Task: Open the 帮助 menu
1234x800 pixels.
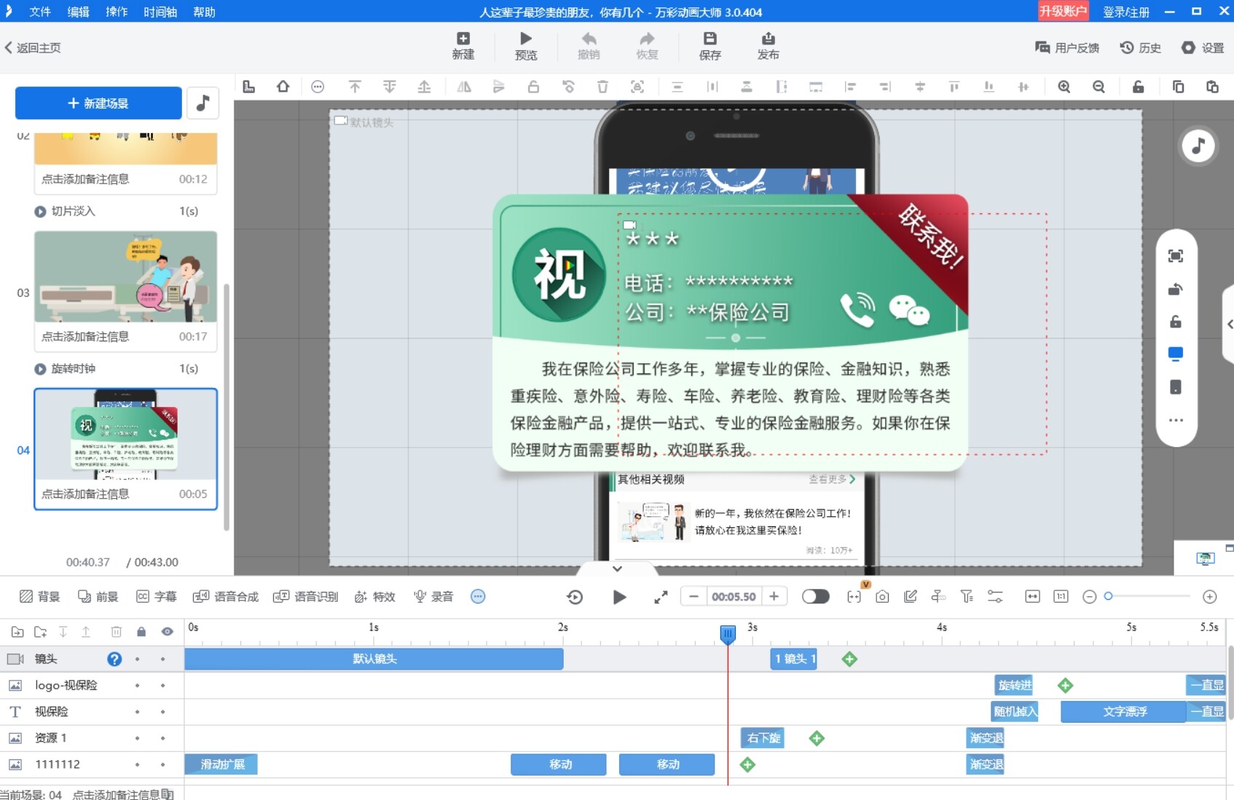Action: point(204,12)
